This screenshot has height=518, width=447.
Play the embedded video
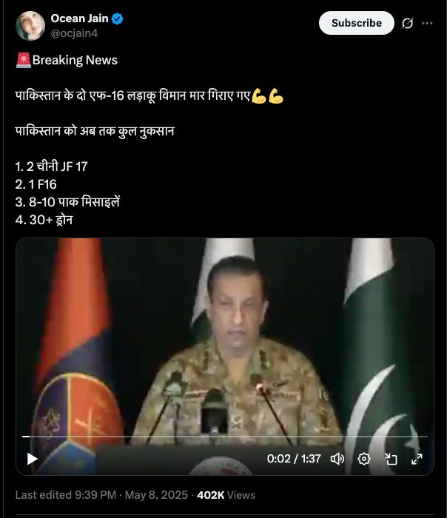coord(32,459)
